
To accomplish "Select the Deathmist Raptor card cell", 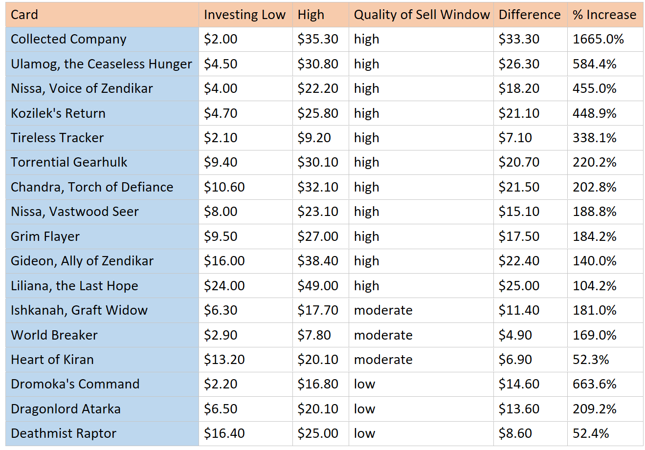I will 64,433.
